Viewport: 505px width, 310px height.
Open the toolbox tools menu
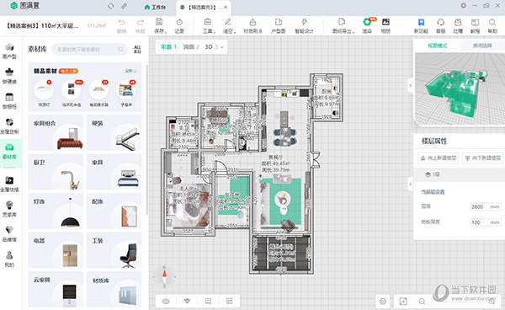coord(208,26)
